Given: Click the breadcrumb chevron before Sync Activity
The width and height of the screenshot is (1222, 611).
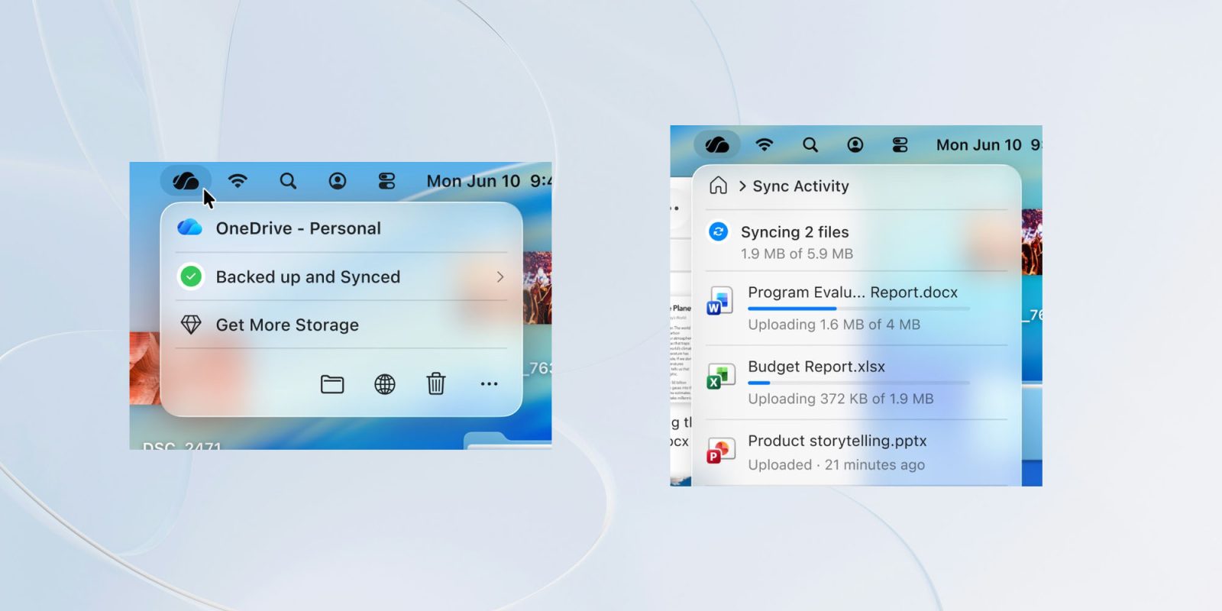Looking at the screenshot, I should point(742,186).
